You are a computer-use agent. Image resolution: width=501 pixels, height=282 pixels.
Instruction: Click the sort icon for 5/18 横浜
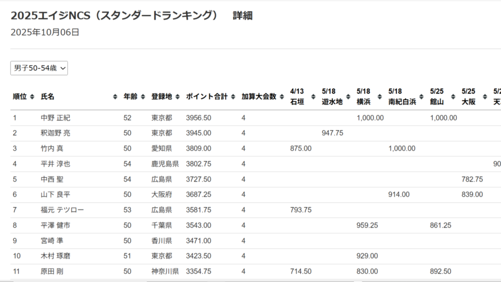(380, 97)
